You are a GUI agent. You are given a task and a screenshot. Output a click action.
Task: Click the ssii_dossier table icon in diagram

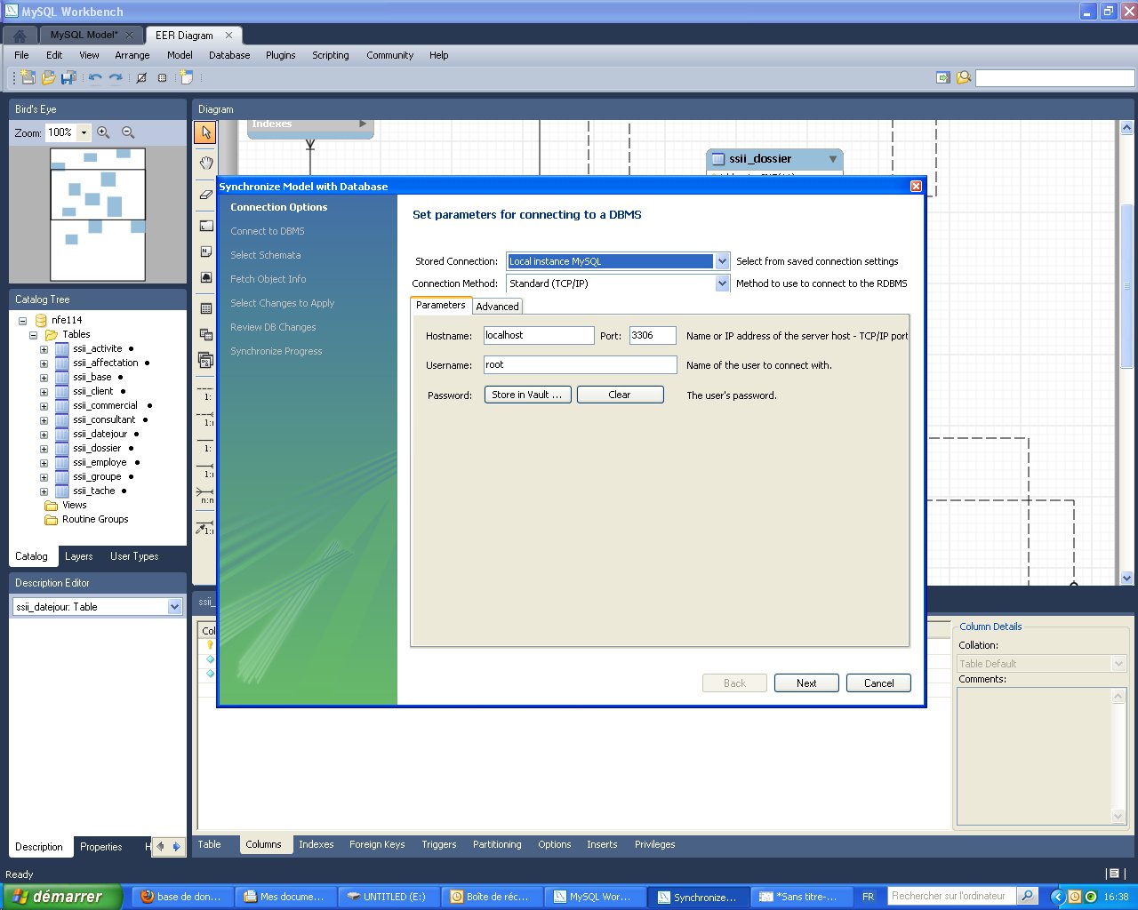tap(718, 159)
